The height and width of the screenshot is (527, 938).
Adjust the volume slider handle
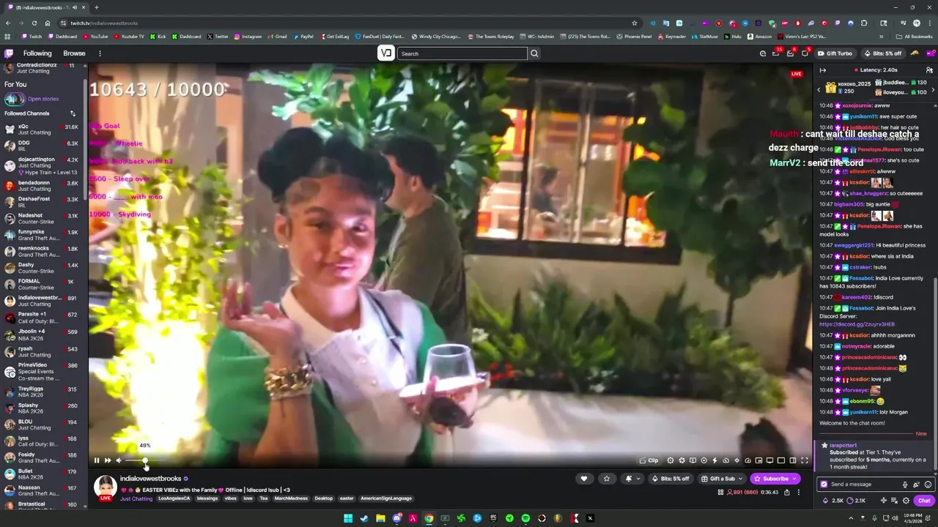(x=145, y=460)
